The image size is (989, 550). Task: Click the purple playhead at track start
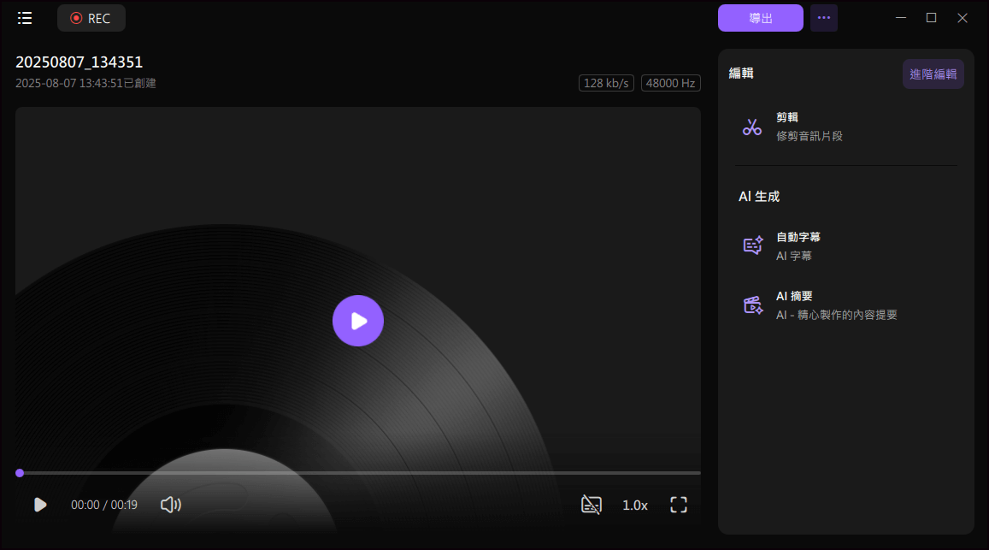click(x=20, y=473)
